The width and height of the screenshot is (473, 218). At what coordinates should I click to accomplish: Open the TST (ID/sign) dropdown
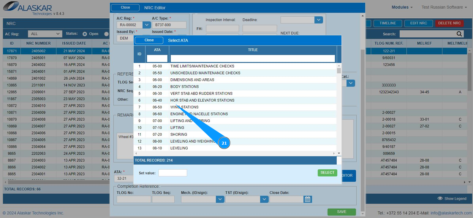pyautogui.click(x=264, y=199)
